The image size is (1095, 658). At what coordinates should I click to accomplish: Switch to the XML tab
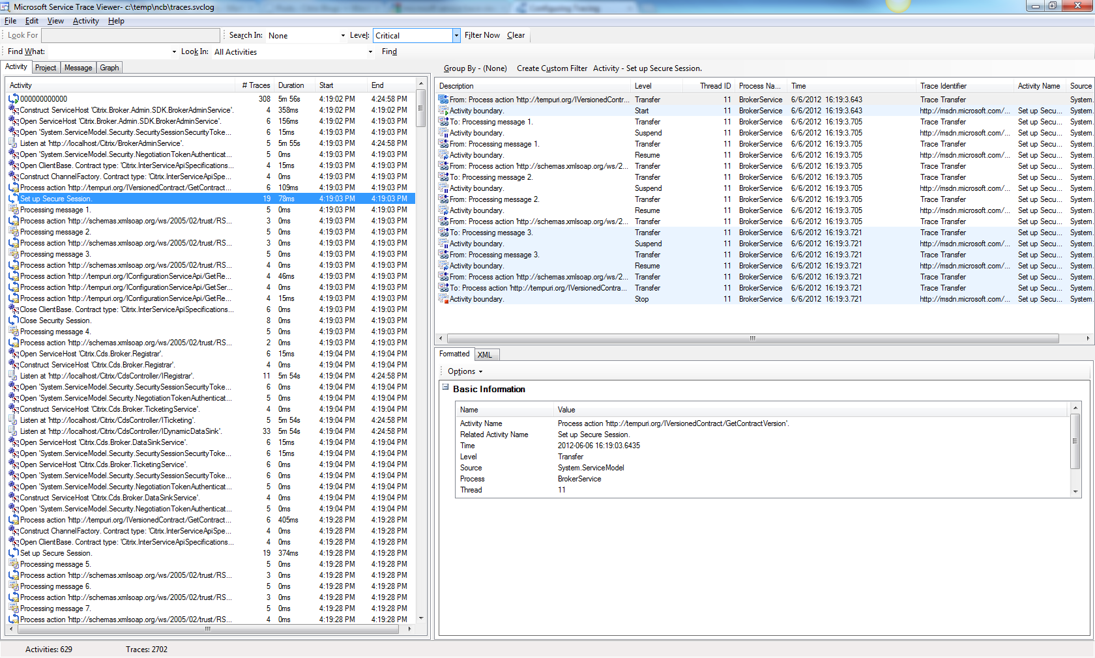[x=485, y=355]
